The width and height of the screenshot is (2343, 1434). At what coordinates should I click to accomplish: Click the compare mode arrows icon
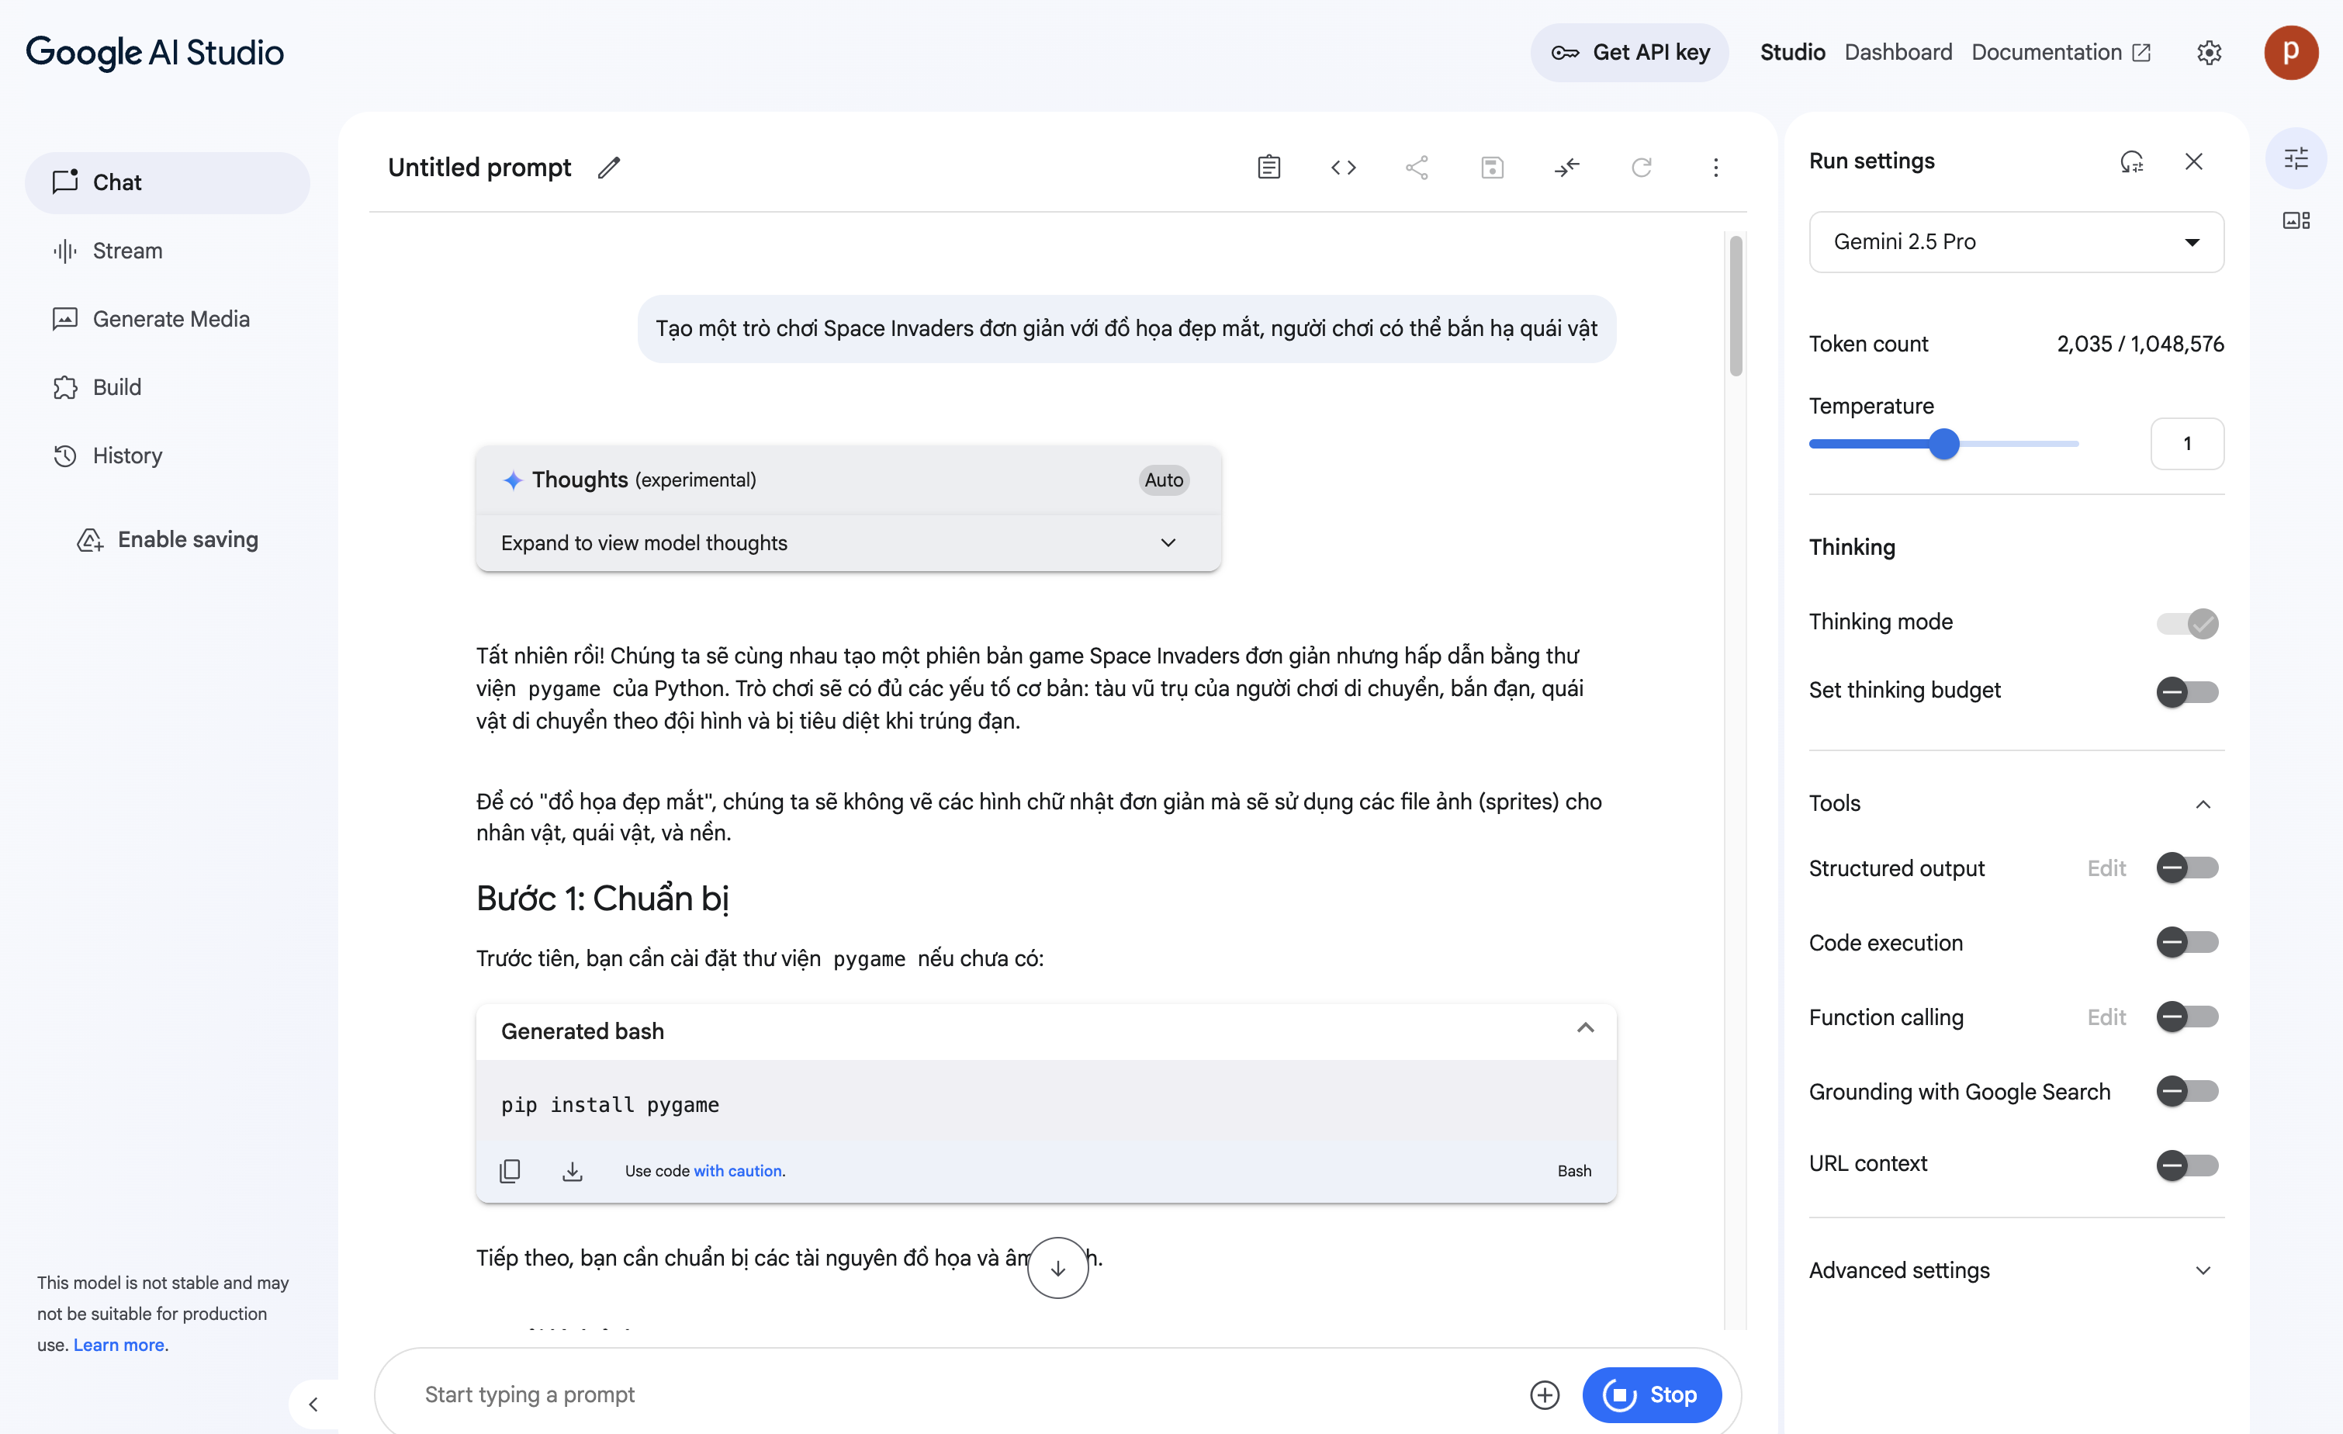pos(1566,168)
